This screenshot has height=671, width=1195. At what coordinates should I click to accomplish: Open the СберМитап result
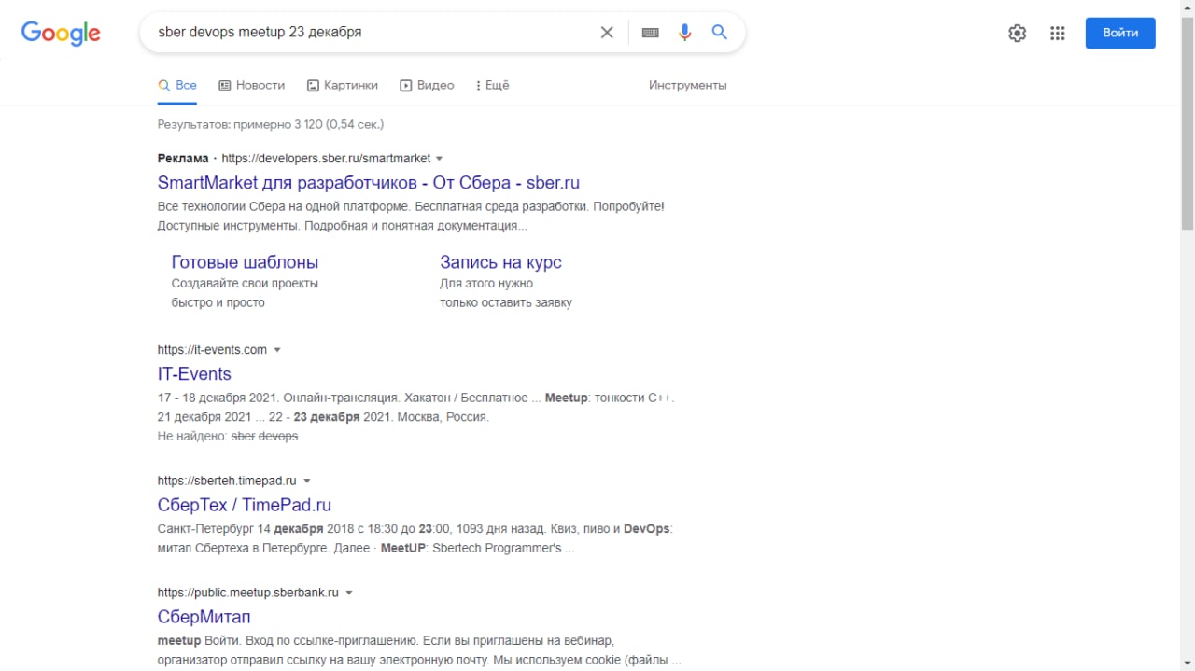point(204,617)
